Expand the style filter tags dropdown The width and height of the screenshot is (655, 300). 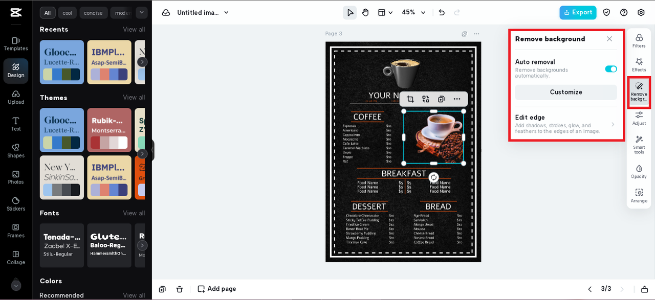coord(142,12)
